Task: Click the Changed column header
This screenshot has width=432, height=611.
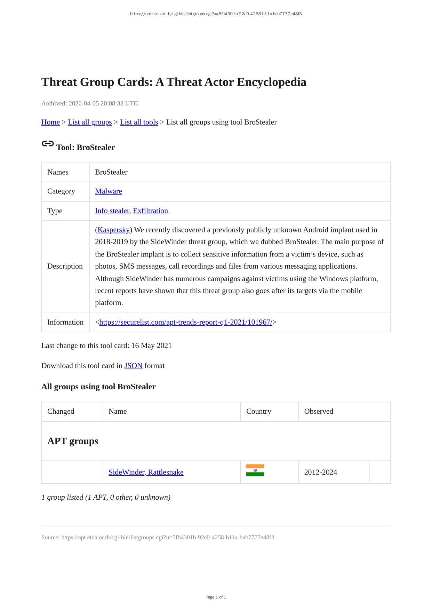Action: (61, 412)
